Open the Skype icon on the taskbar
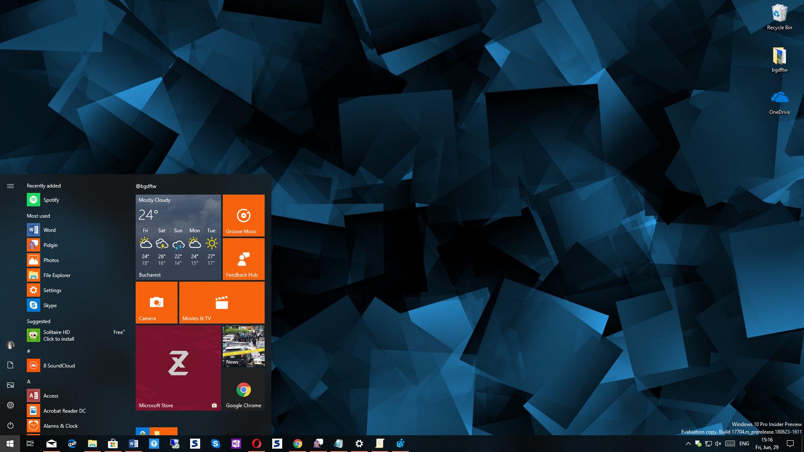The height and width of the screenshot is (452, 804). point(216,444)
